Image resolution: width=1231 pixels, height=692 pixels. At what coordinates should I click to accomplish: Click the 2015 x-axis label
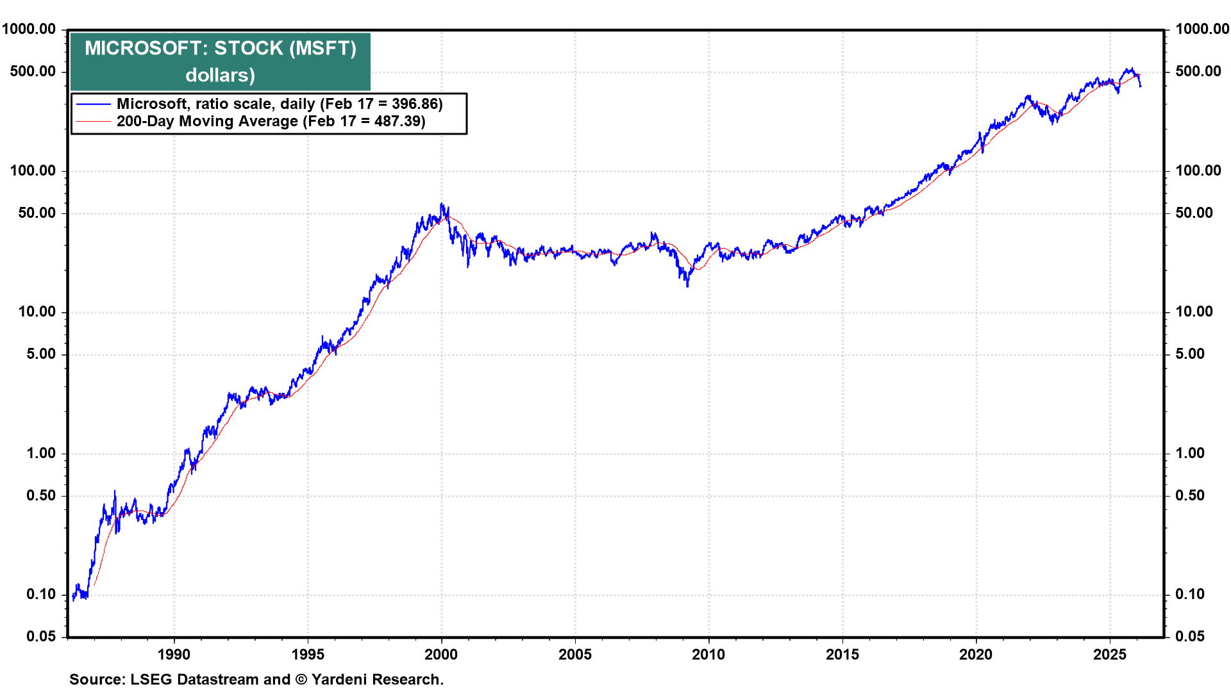(842, 654)
